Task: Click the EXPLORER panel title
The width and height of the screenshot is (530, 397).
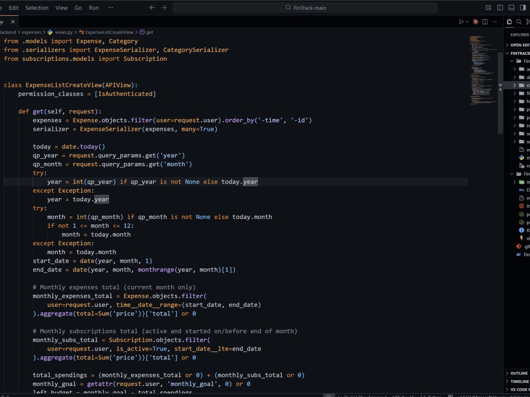Action: [x=519, y=35]
